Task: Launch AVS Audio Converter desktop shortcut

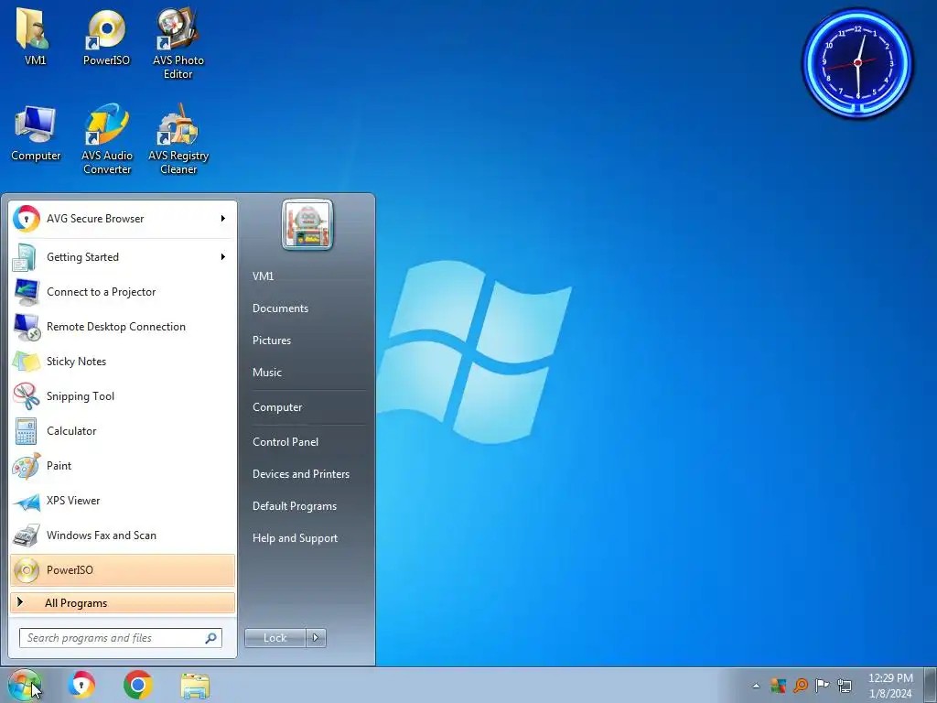Action: [x=107, y=139]
